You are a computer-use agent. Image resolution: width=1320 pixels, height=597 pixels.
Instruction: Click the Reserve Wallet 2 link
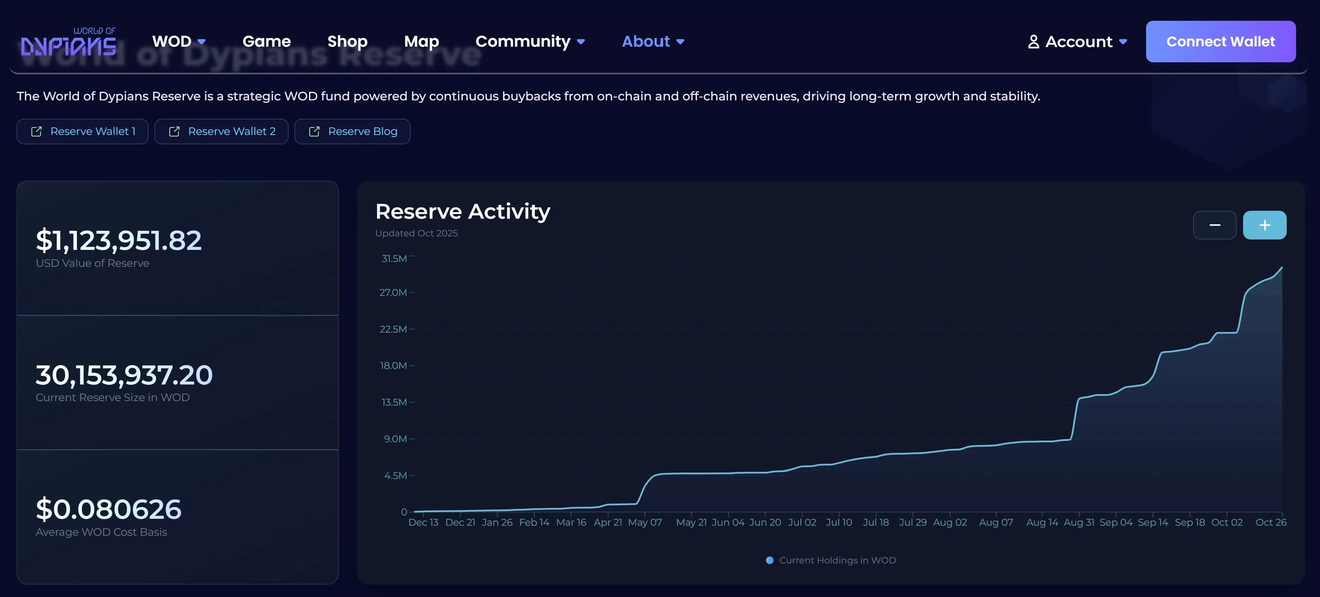[232, 132]
